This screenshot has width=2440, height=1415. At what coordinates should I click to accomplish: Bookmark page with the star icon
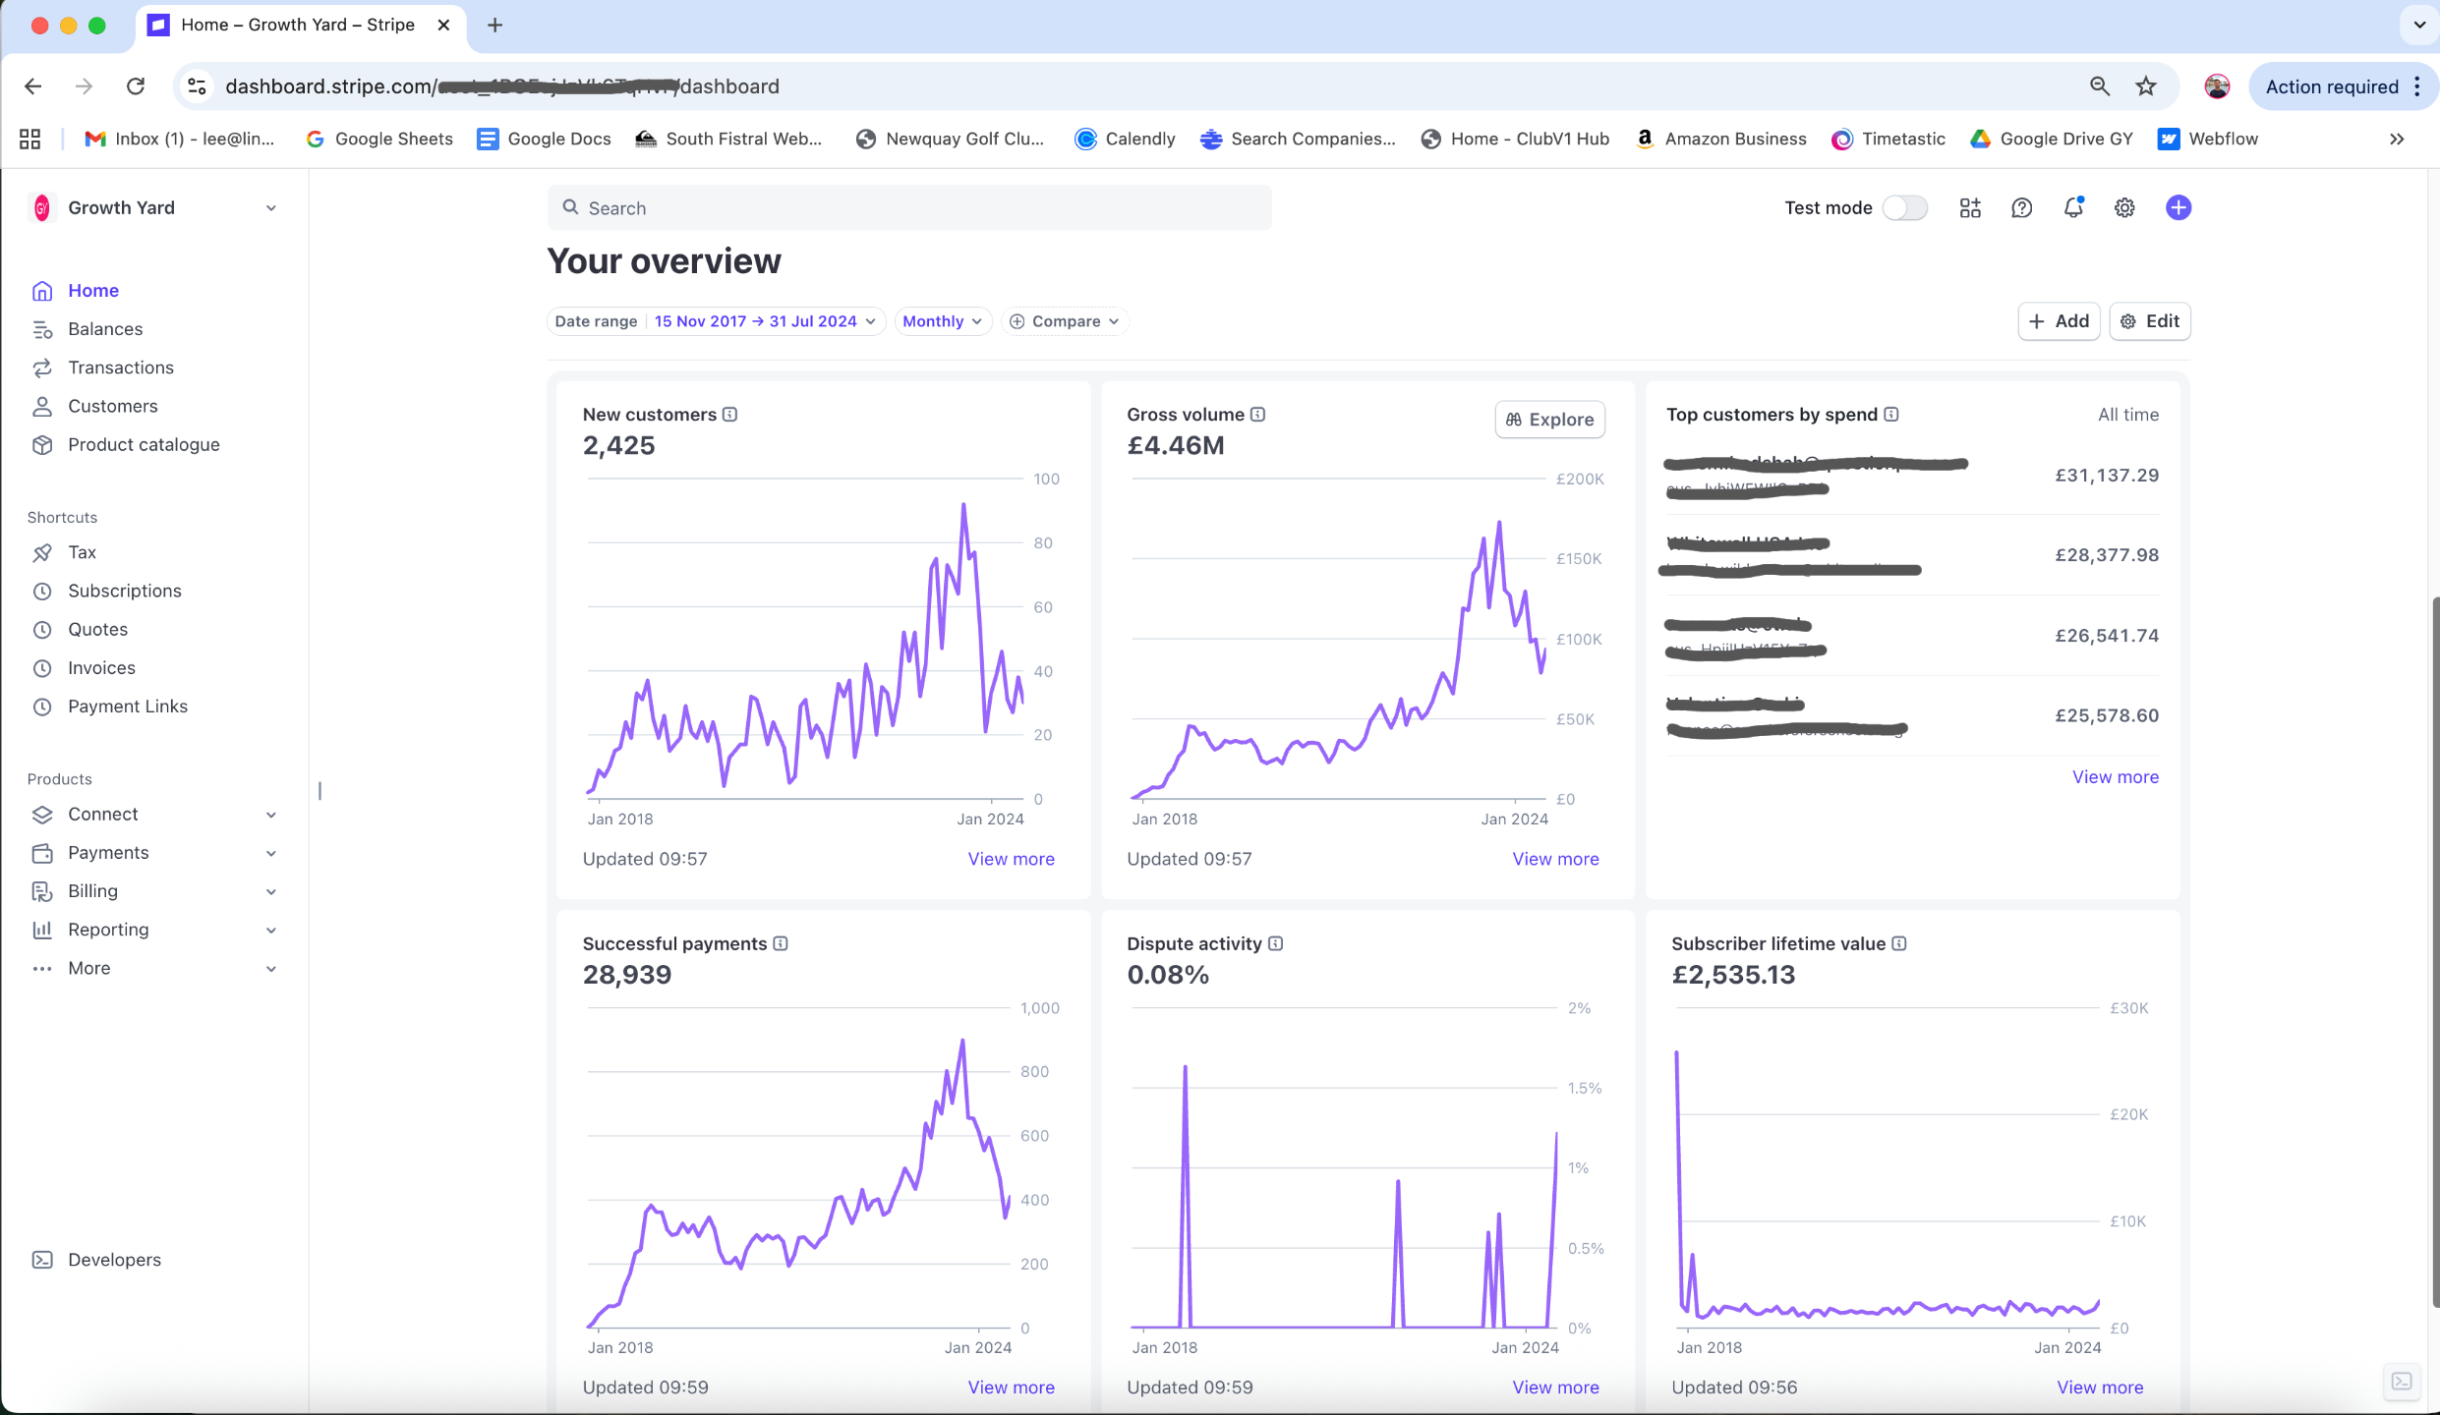(x=2146, y=86)
